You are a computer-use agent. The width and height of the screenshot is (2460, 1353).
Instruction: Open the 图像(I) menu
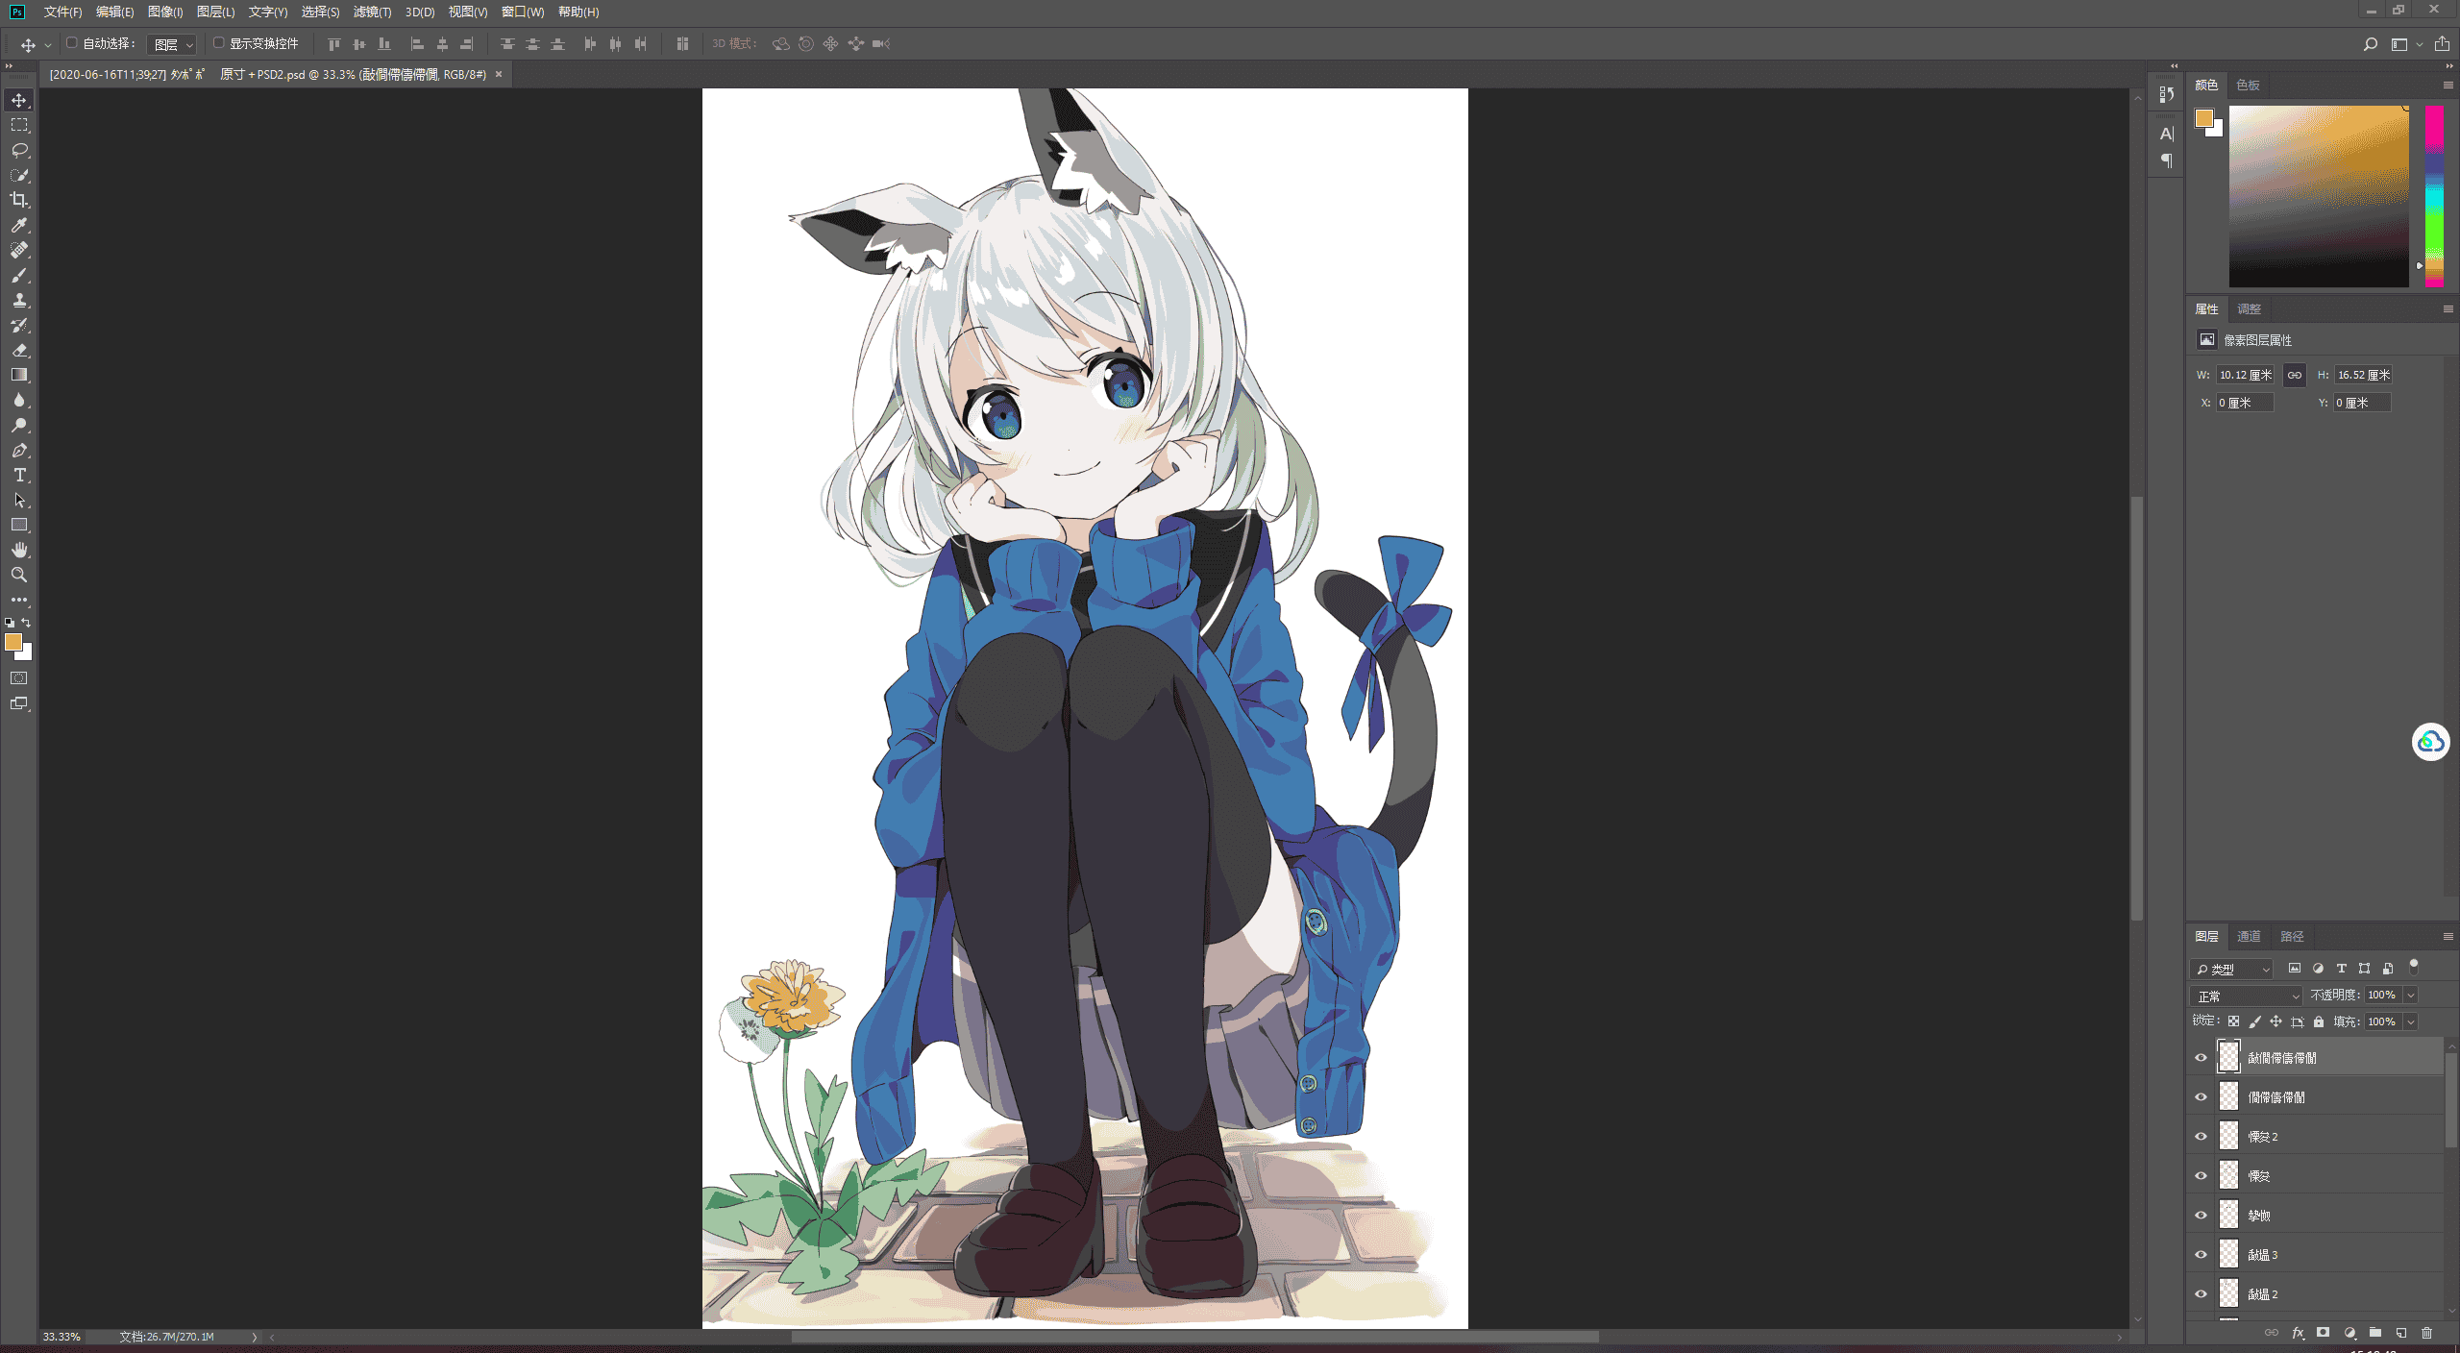point(165,12)
